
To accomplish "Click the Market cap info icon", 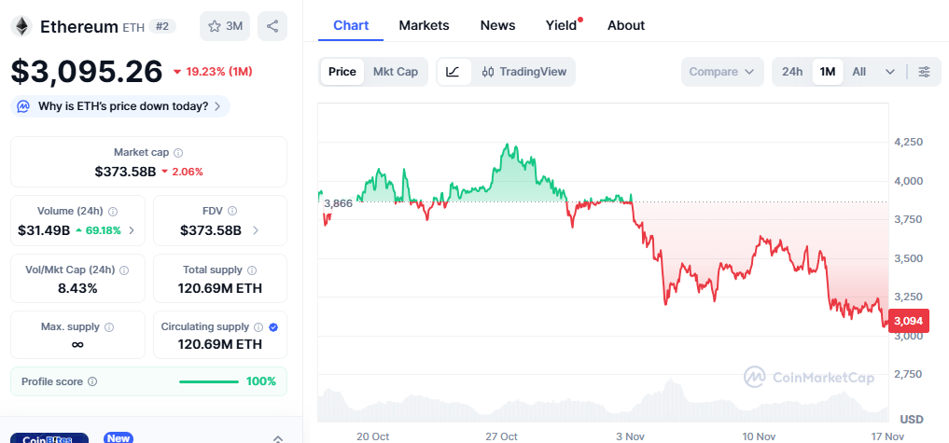I will 178,152.
